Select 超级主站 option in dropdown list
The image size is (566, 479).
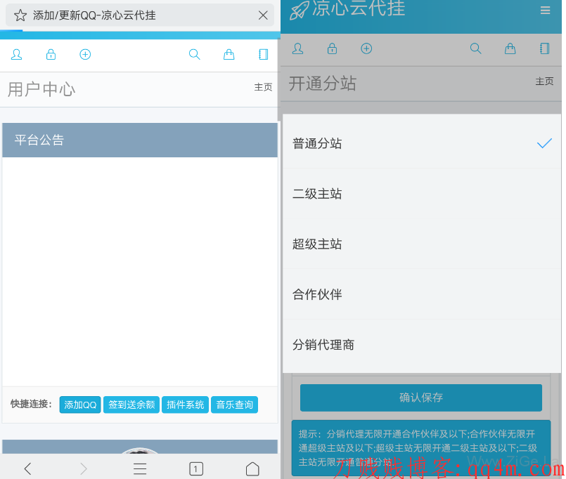(x=422, y=244)
